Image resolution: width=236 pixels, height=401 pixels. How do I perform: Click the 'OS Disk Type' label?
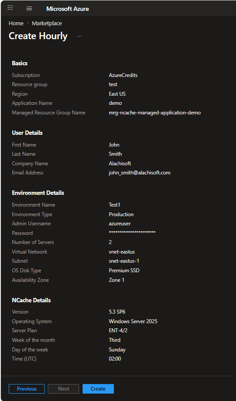click(27, 271)
